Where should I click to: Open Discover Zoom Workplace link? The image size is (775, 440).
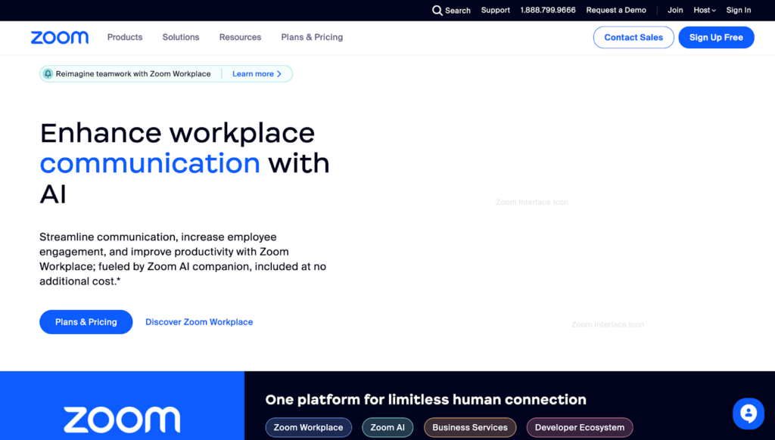click(199, 322)
